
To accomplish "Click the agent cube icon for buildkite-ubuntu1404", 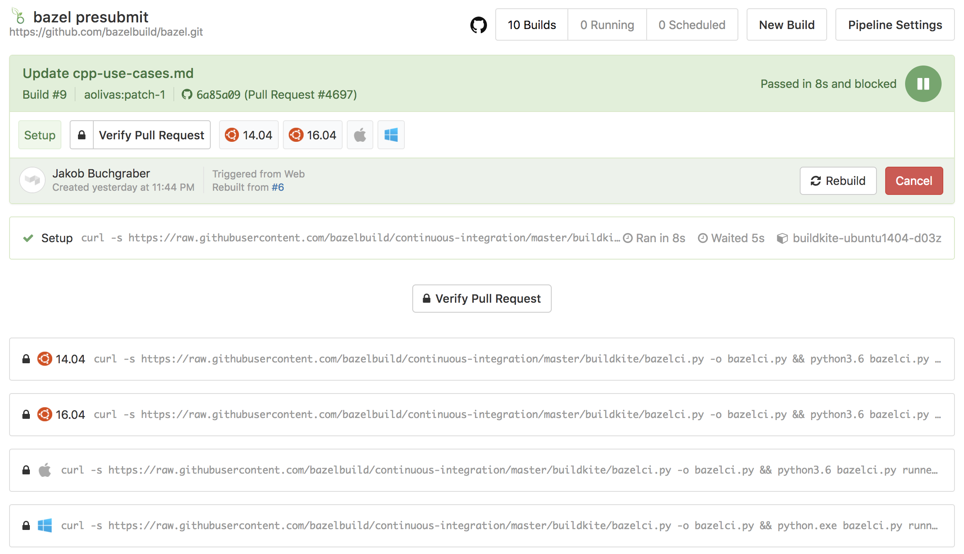I will click(x=782, y=238).
